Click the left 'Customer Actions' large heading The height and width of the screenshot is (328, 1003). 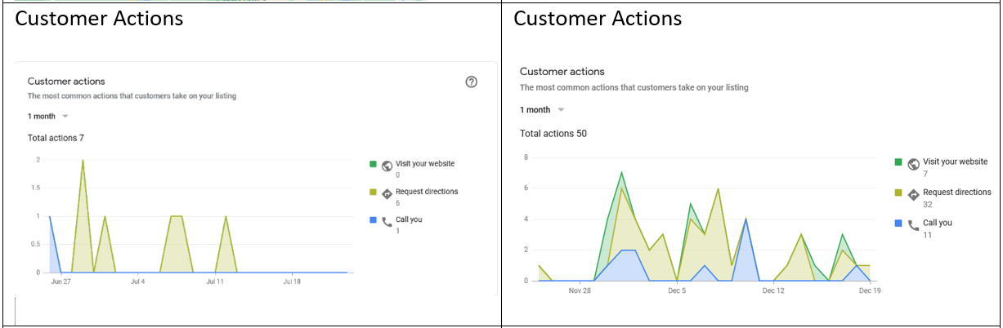point(99,18)
